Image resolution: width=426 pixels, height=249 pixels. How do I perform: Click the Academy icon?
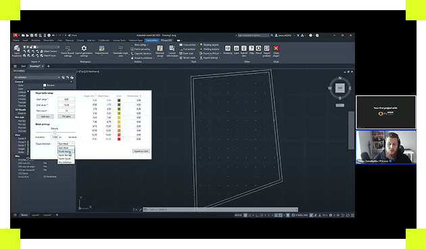[228, 49]
